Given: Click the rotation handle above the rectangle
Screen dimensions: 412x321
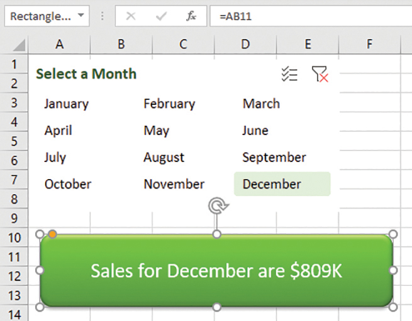Looking at the screenshot, I should (216, 205).
